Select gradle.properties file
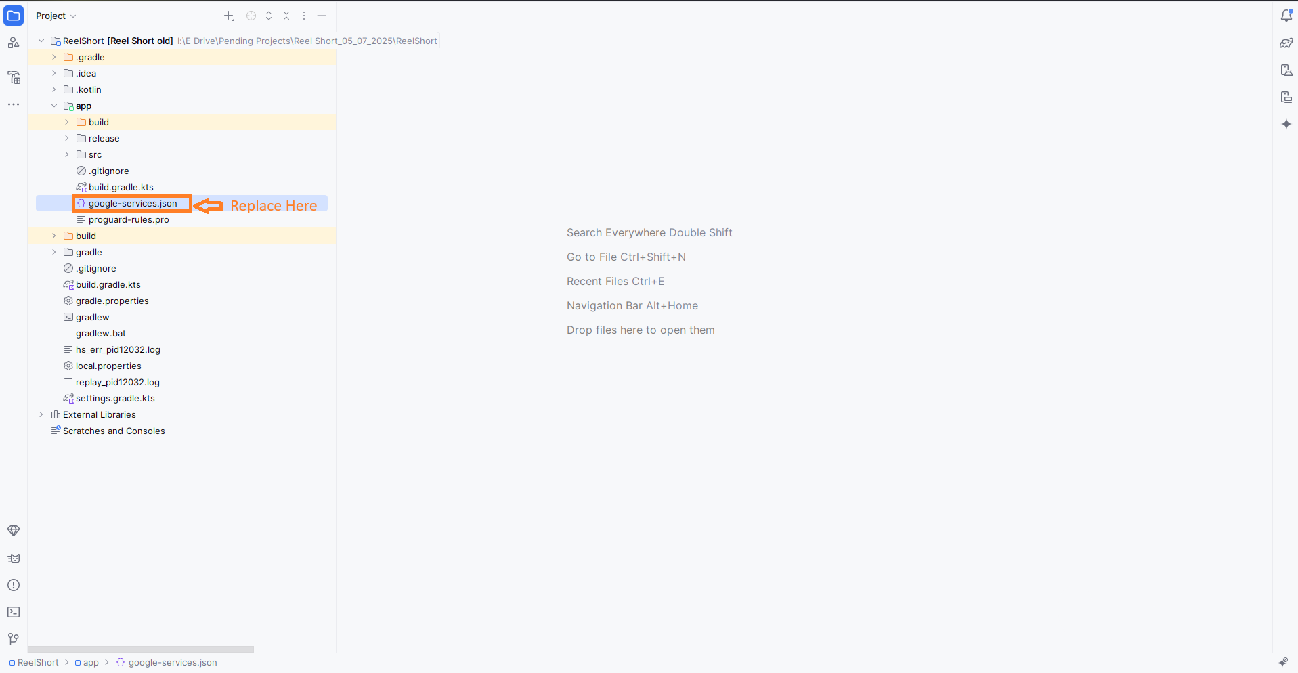The image size is (1298, 673). (x=112, y=301)
